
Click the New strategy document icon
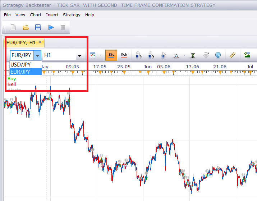point(13,27)
